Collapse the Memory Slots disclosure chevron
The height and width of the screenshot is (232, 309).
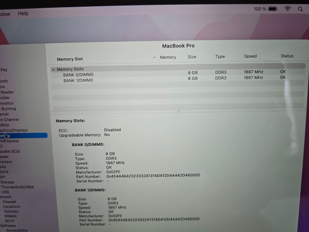53,70
